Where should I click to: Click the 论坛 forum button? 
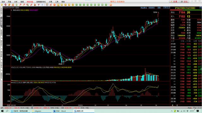pyautogui.click(x=184, y=2)
